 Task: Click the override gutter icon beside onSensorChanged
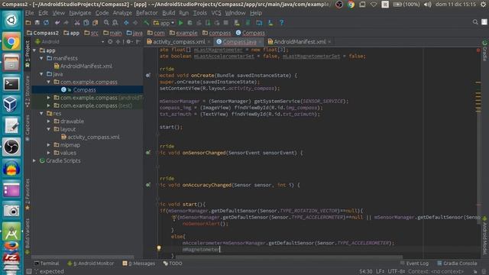tap(148, 153)
